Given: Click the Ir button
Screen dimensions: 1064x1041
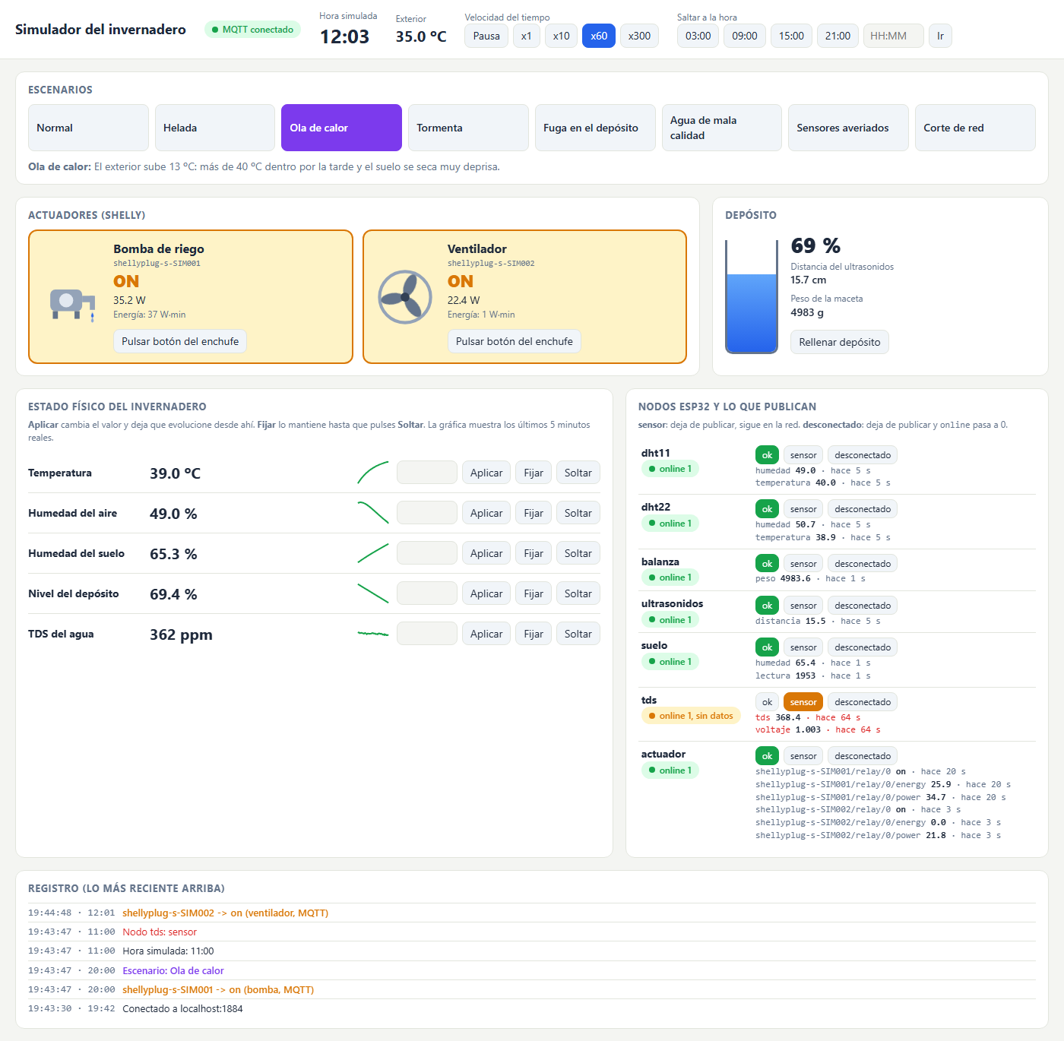Looking at the screenshot, I should pos(940,36).
